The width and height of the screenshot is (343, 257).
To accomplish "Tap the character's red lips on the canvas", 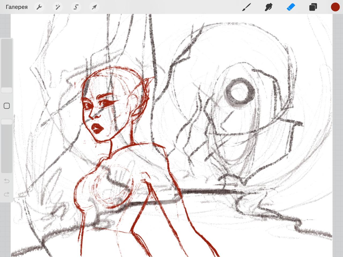I will tap(98, 128).
